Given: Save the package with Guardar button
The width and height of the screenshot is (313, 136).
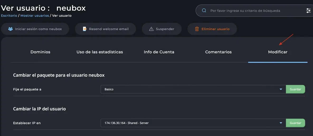Looking at the screenshot, I should (x=295, y=89).
